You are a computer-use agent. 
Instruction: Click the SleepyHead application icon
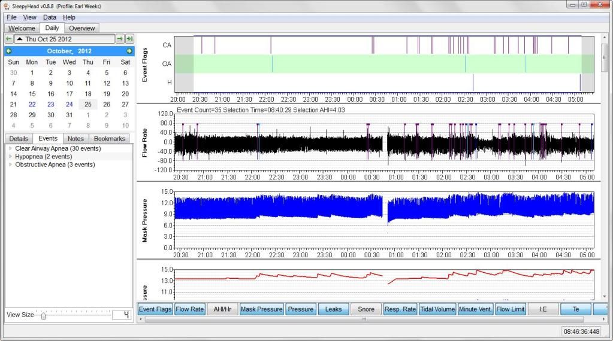[6, 6]
